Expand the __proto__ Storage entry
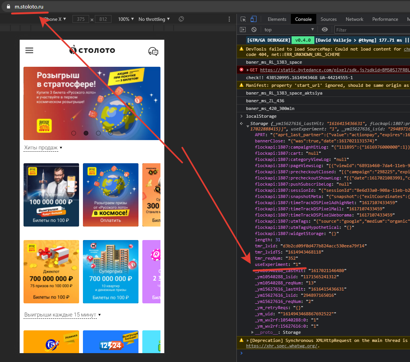 253,332
